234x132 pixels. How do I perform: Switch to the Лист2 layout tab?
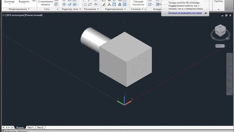[x=40, y=127]
